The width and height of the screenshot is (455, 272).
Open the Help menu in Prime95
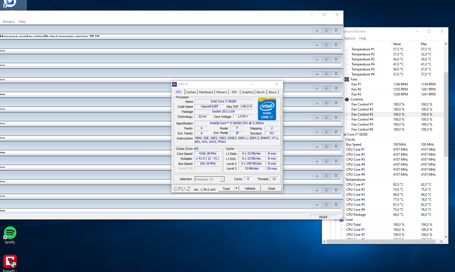point(22,22)
